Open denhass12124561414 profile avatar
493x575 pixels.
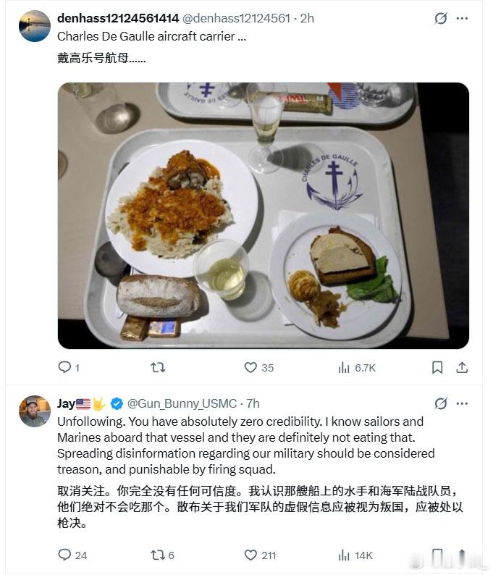coord(35,26)
